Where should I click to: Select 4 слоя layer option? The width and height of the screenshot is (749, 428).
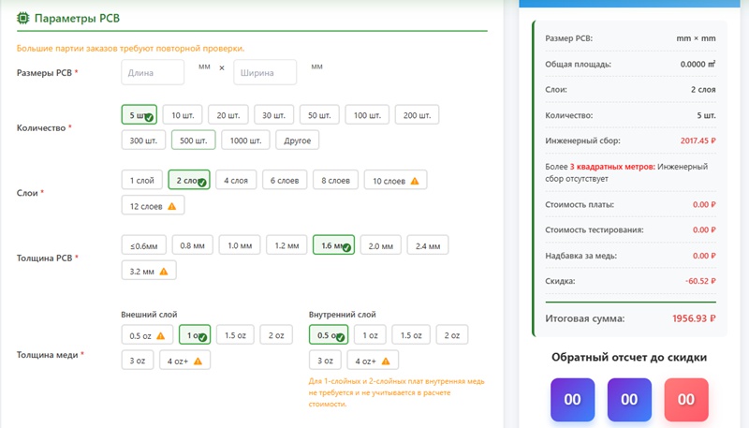point(236,180)
